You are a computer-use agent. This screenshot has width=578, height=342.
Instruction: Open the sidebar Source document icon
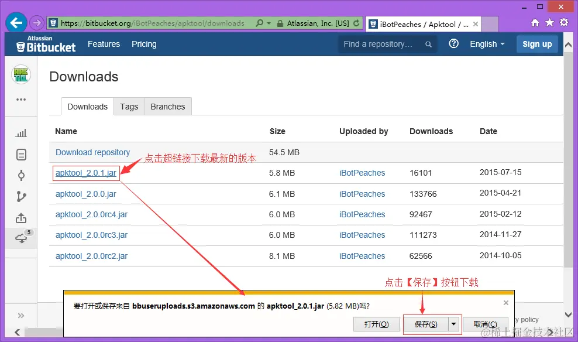point(21,155)
